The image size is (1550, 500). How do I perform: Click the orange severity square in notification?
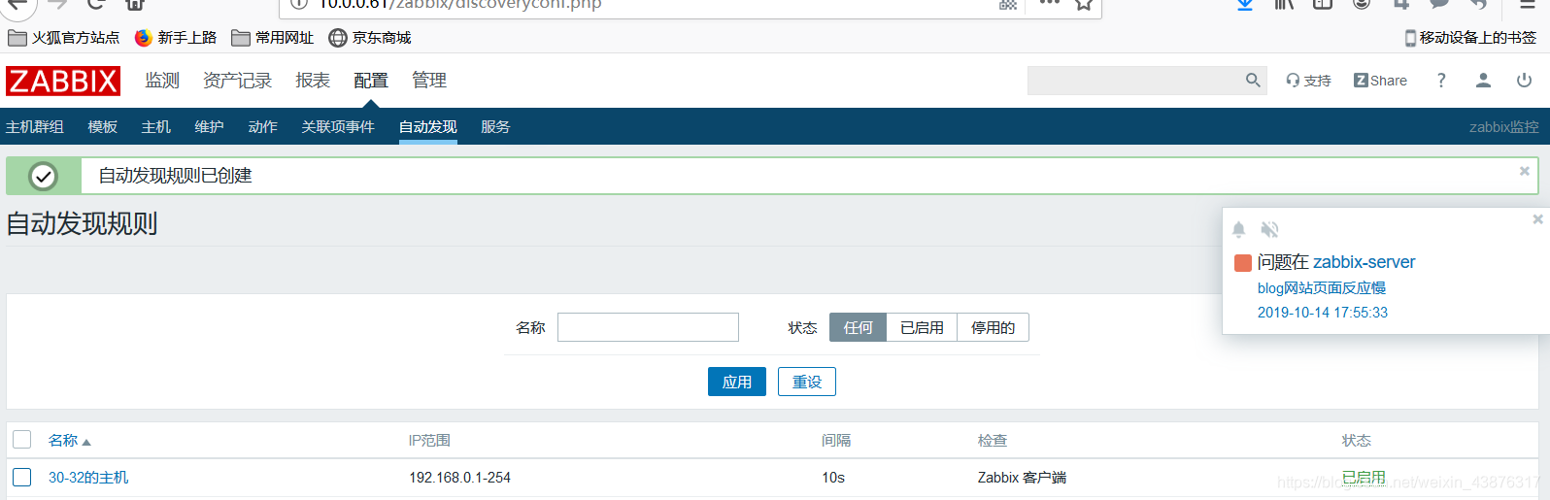(1242, 263)
